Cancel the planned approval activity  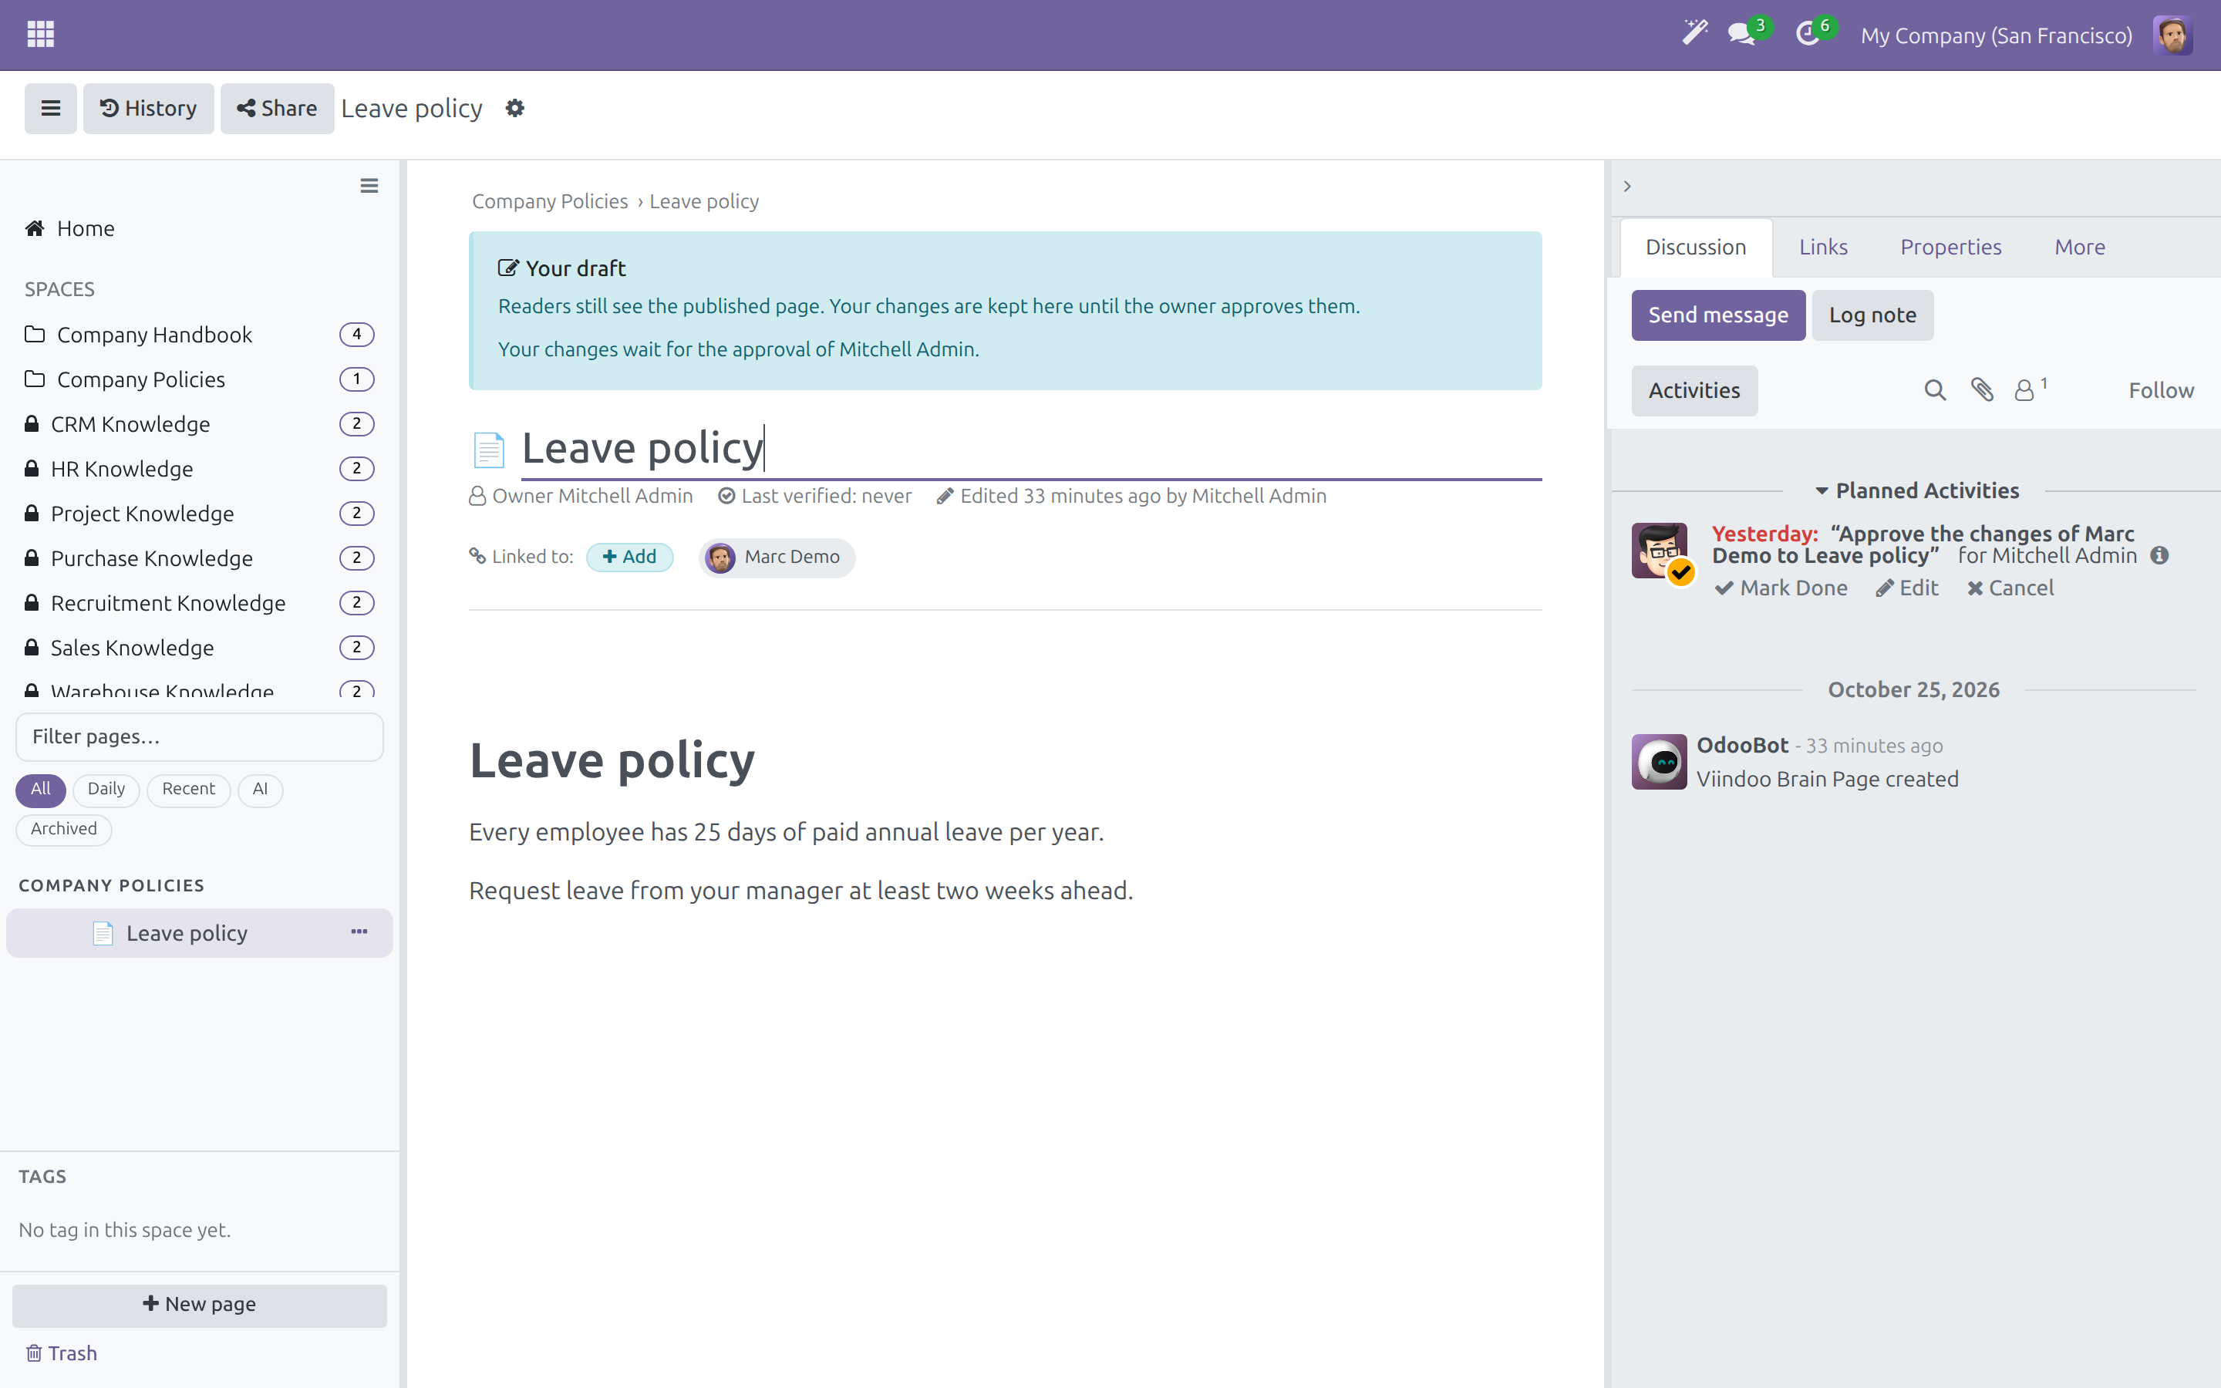[x=2010, y=588]
